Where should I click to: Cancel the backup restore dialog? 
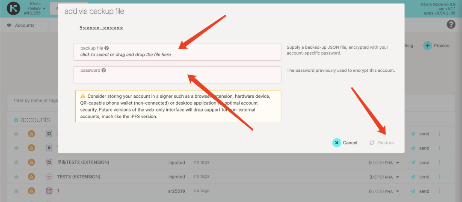(x=345, y=143)
